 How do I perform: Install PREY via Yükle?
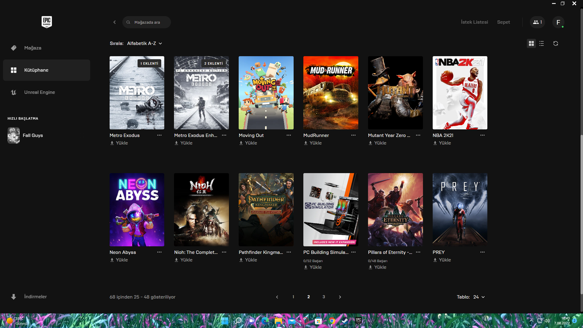[x=442, y=260]
